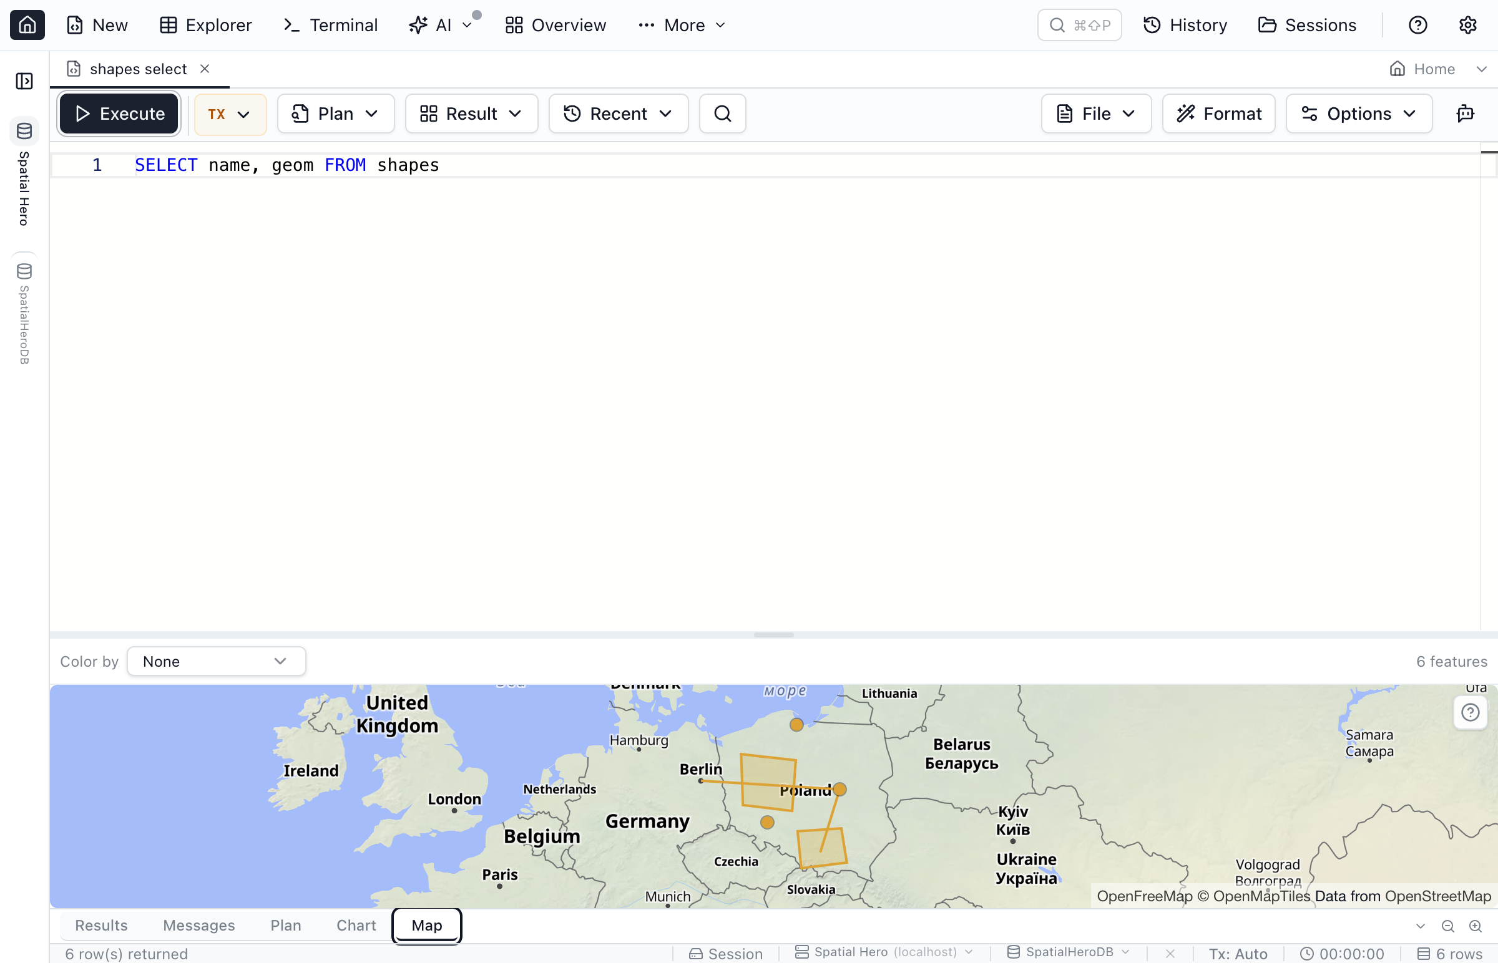Switch to the Chart tab
Screen dimensions: 1498x963
[356, 925]
